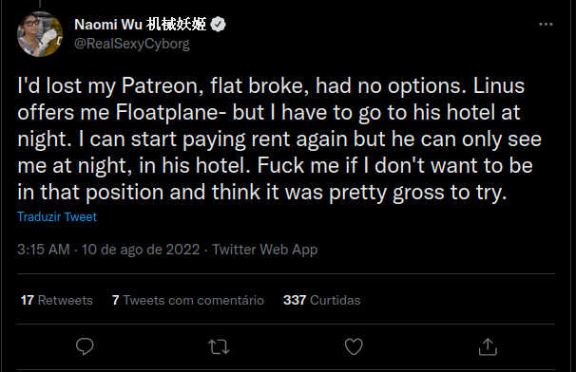Click the reply speech bubble icon
Viewport: 576px width, 372px height.
click(x=85, y=346)
